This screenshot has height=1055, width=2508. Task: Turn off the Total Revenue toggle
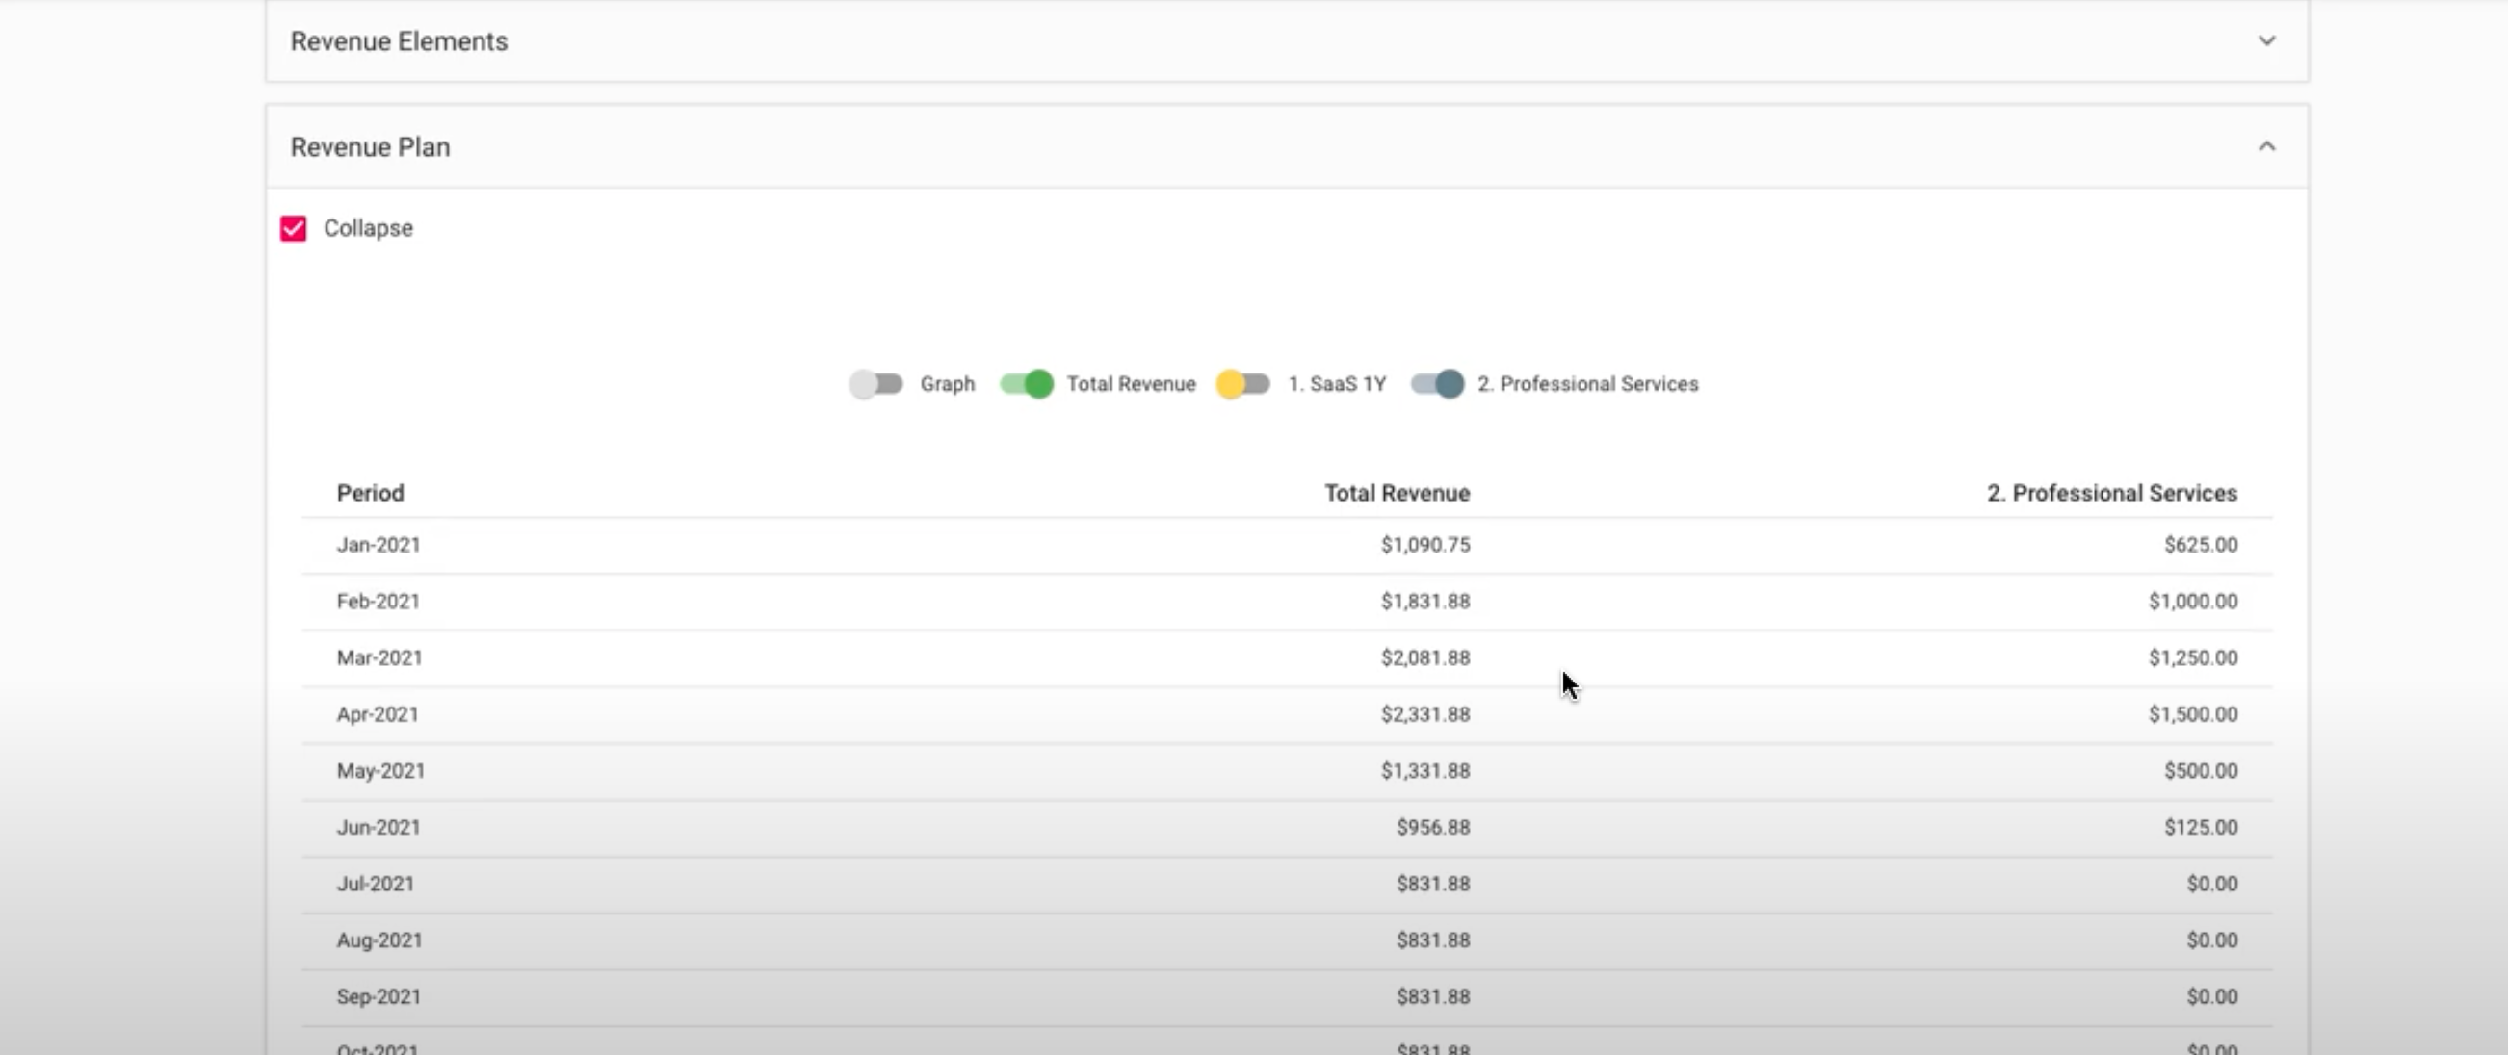tap(1027, 383)
